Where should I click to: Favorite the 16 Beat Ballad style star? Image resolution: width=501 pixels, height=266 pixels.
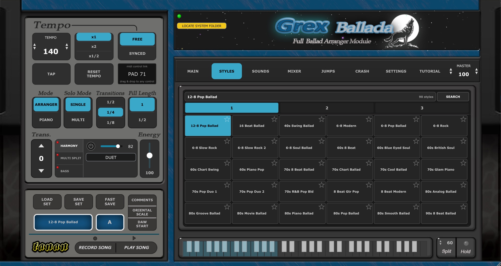274,119
